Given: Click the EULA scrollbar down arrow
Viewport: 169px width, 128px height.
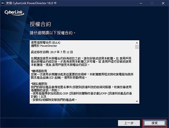Looking at the screenshot, I should click(137, 101).
